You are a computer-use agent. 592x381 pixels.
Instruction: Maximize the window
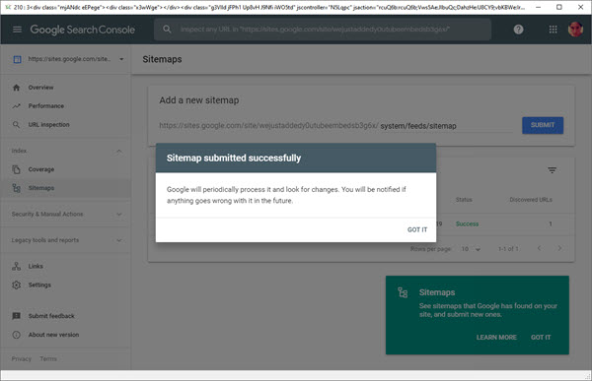coord(559,7)
